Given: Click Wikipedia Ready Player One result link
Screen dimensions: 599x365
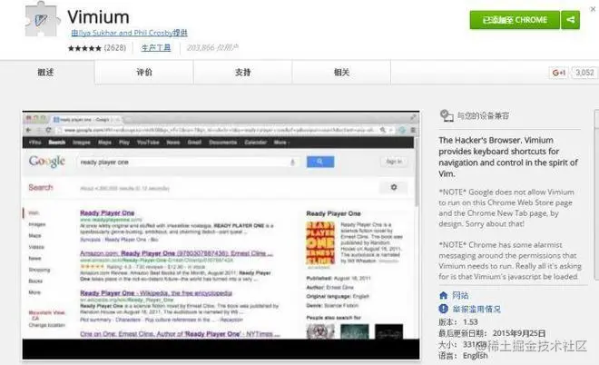Looking at the screenshot, I should (x=156, y=293).
